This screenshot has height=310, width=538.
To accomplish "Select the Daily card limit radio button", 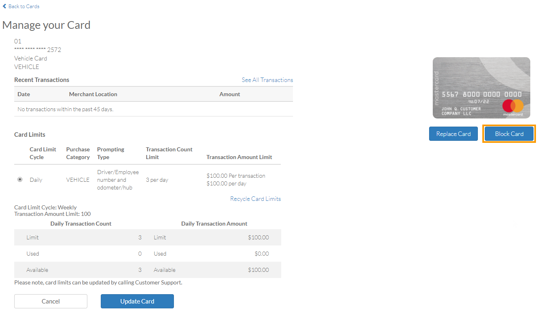I will (20, 179).
